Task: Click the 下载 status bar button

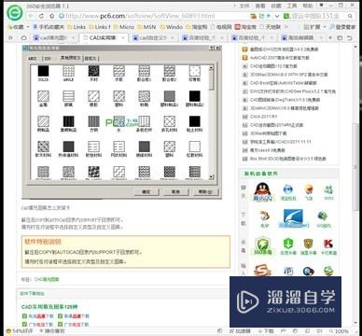Action: click(266, 331)
